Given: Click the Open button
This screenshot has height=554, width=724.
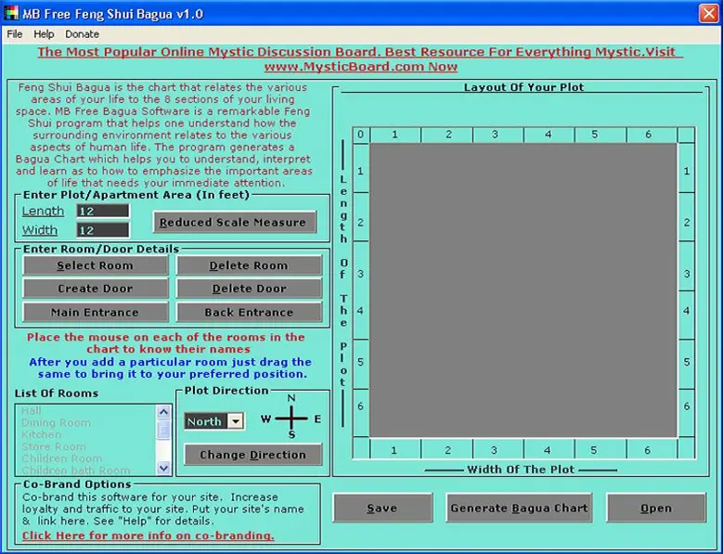Looking at the screenshot, I should 656,508.
